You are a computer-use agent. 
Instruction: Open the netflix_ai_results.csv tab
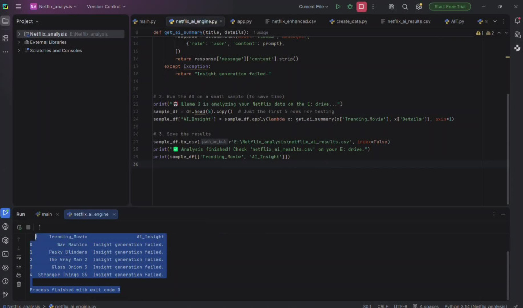coord(406,21)
